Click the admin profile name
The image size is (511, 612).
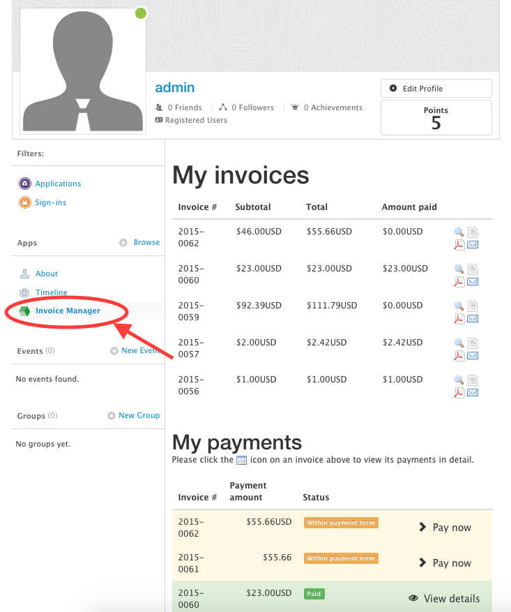tap(174, 87)
